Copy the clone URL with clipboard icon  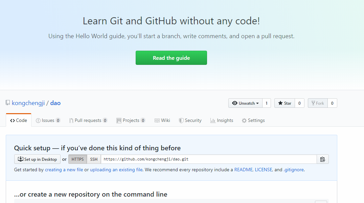coord(323,159)
